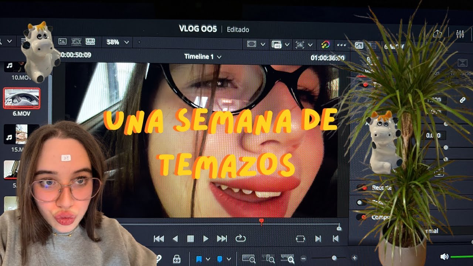Open the Transición tab in the Inspector
Image resolution: width=473 pixels, height=266 pixels.
[x=462, y=66]
